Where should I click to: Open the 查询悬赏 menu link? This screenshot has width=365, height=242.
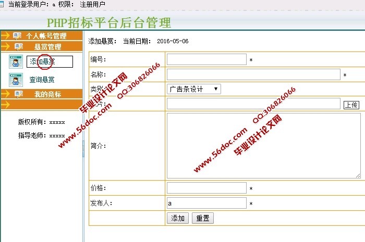point(42,80)
